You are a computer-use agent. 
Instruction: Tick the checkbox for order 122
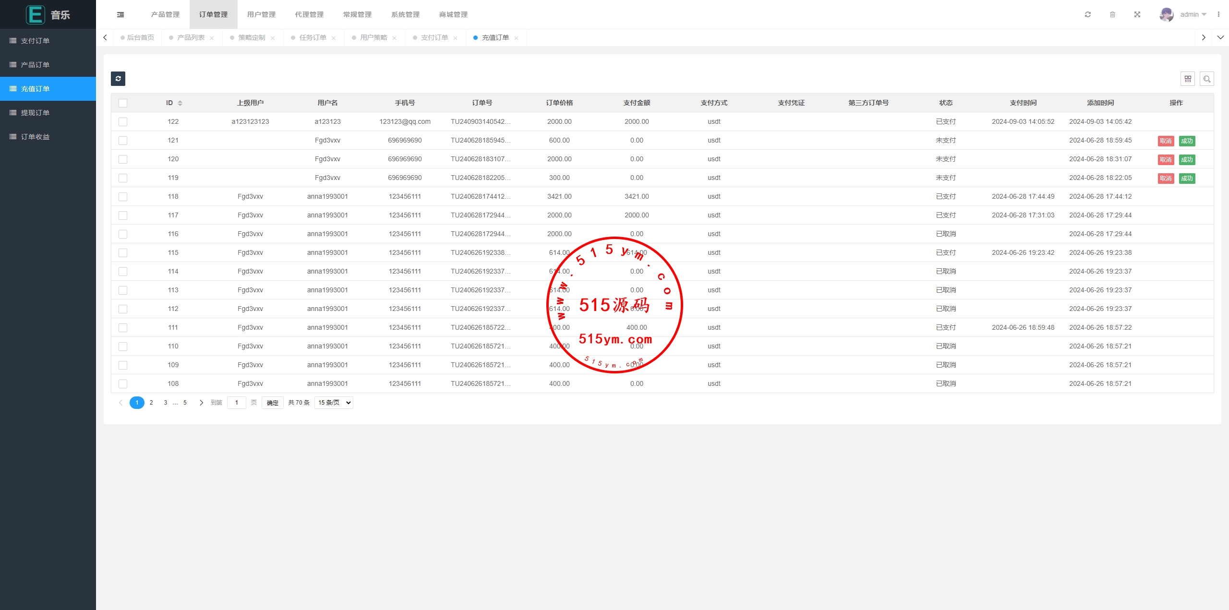(123, 122)
